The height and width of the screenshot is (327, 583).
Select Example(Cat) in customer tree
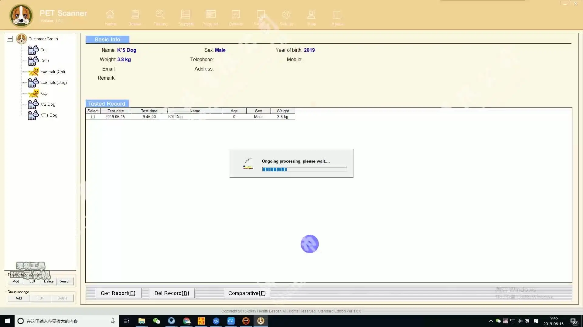[x=52, y=71]
